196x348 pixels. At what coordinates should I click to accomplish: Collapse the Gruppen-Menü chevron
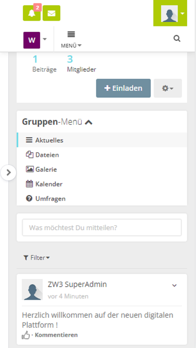tap(88, 122)
